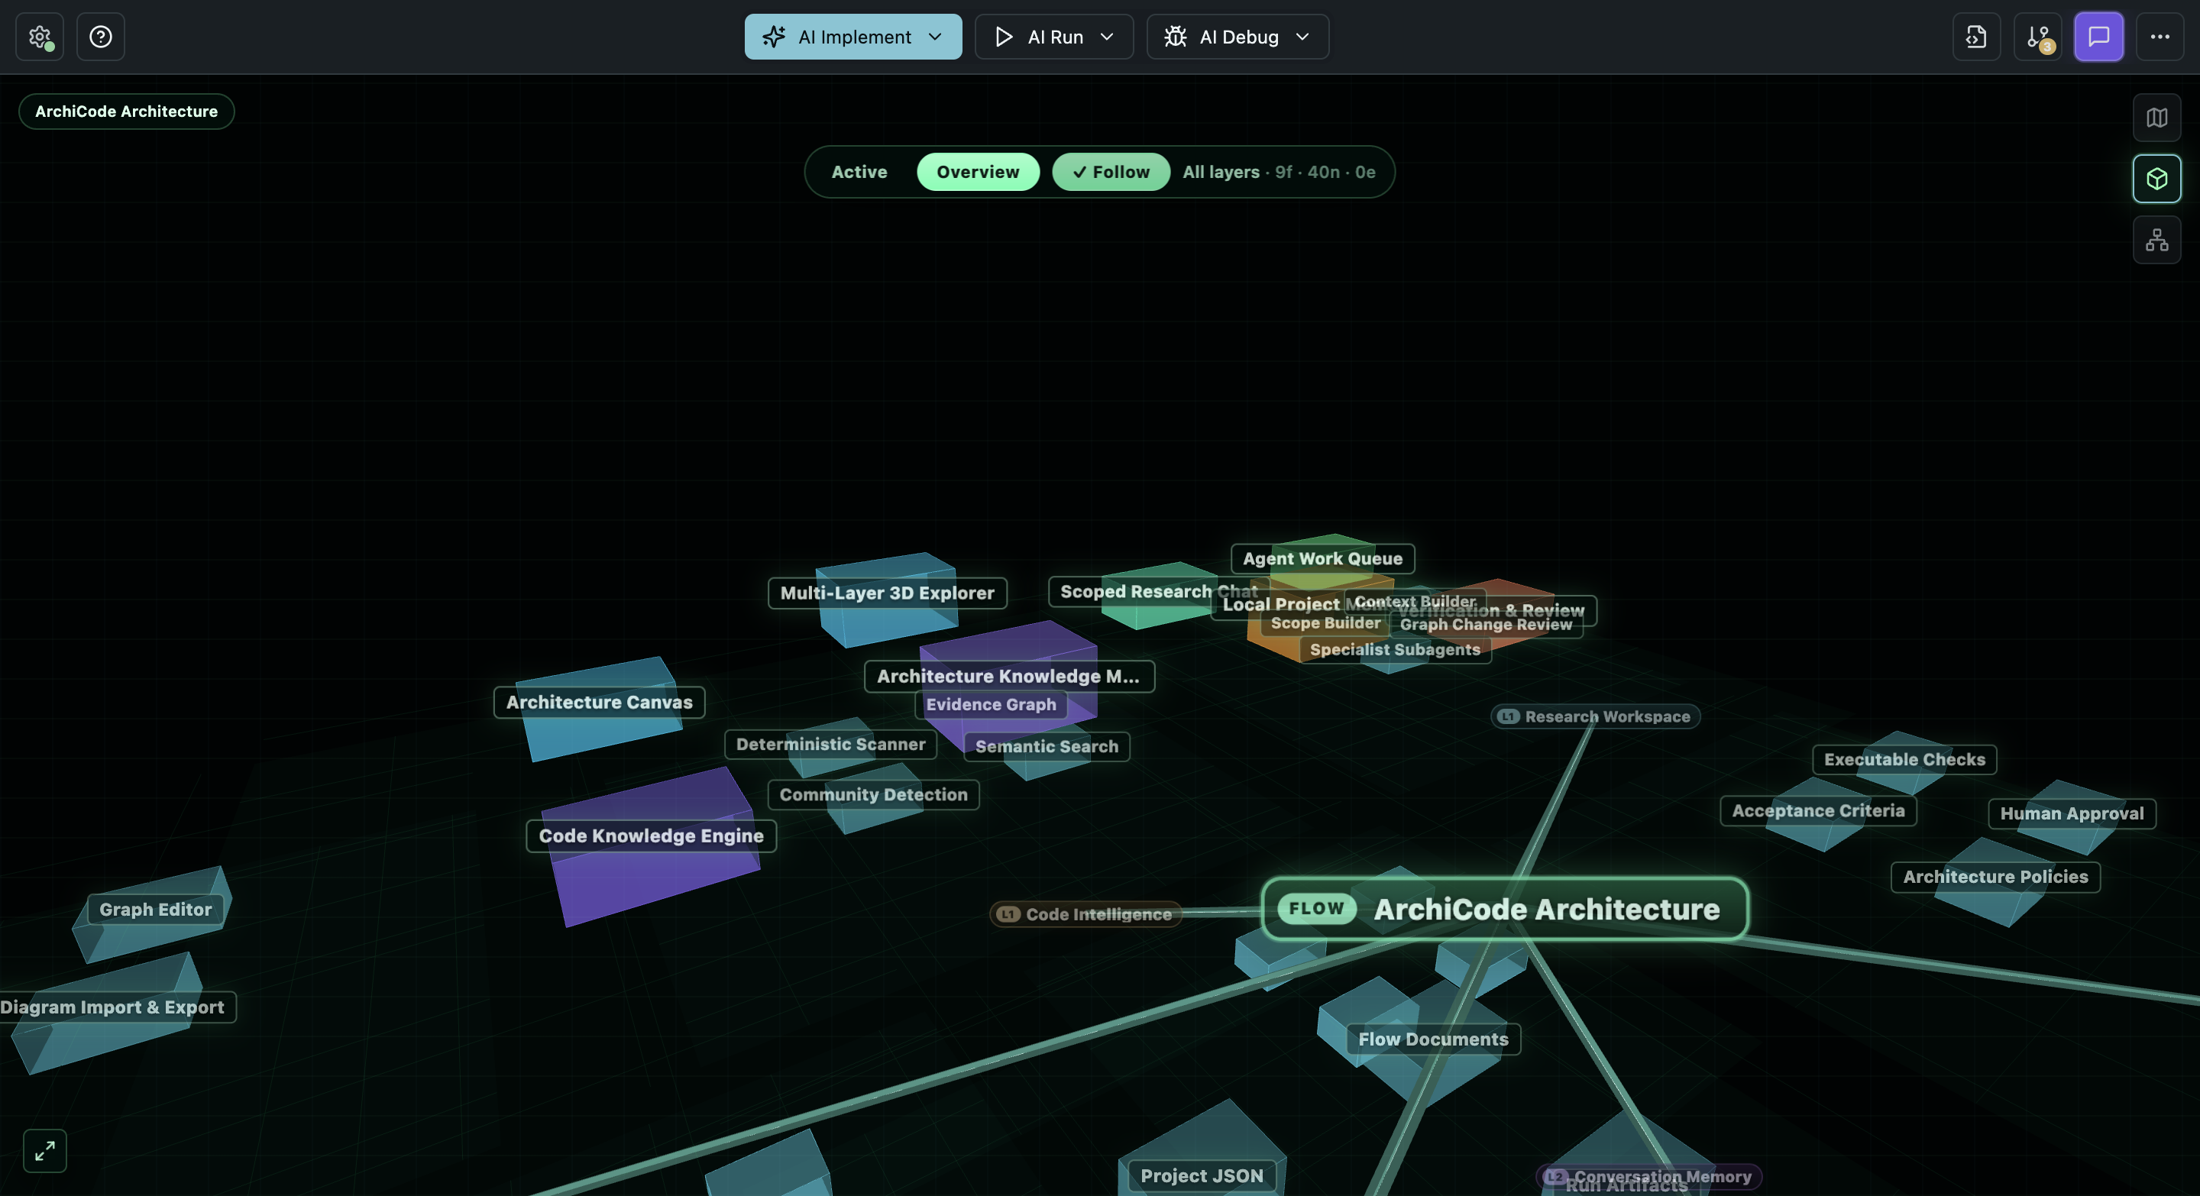This screenshot has height=1196, width=2200.
Task: Switch to the Overview tab
Action: (978, 172)
